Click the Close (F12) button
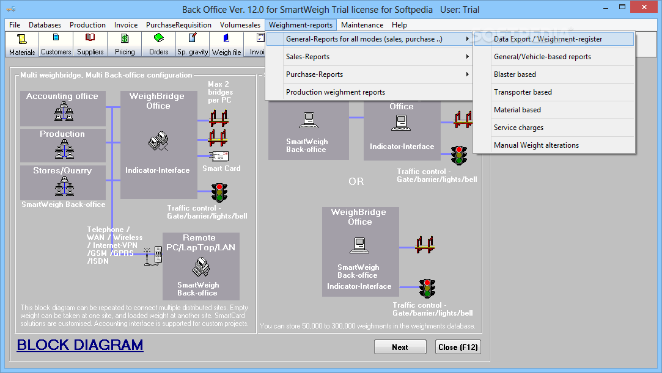Viewport: 662px width, 373px height. coord(458,347)
